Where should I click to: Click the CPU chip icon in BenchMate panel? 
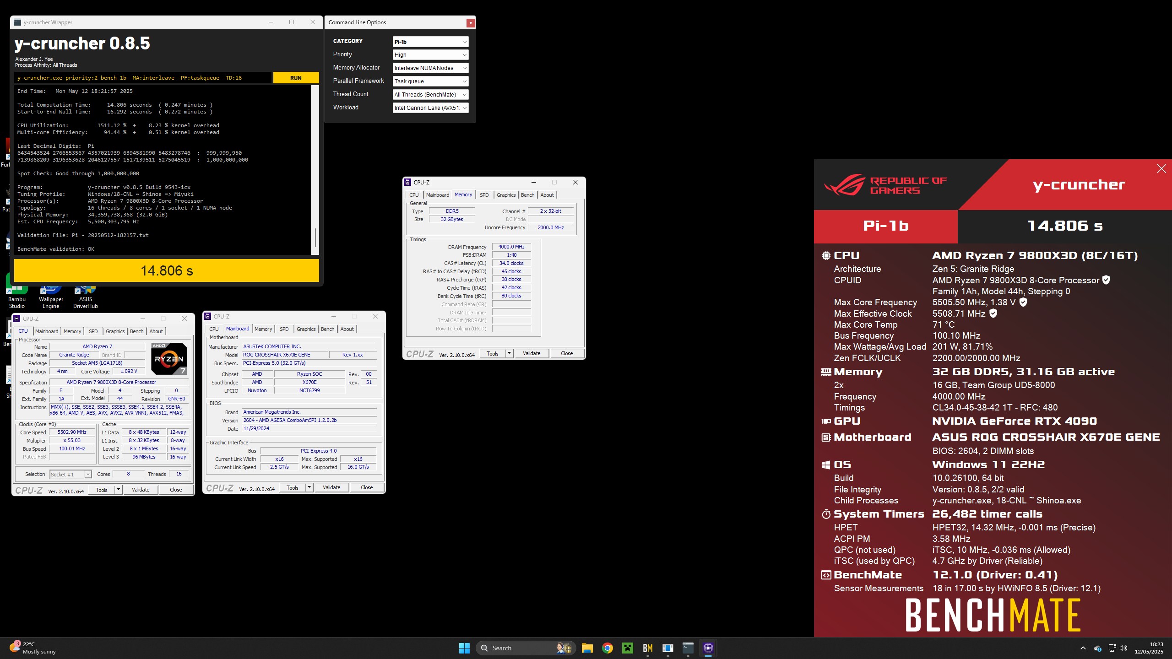[826, 256]
